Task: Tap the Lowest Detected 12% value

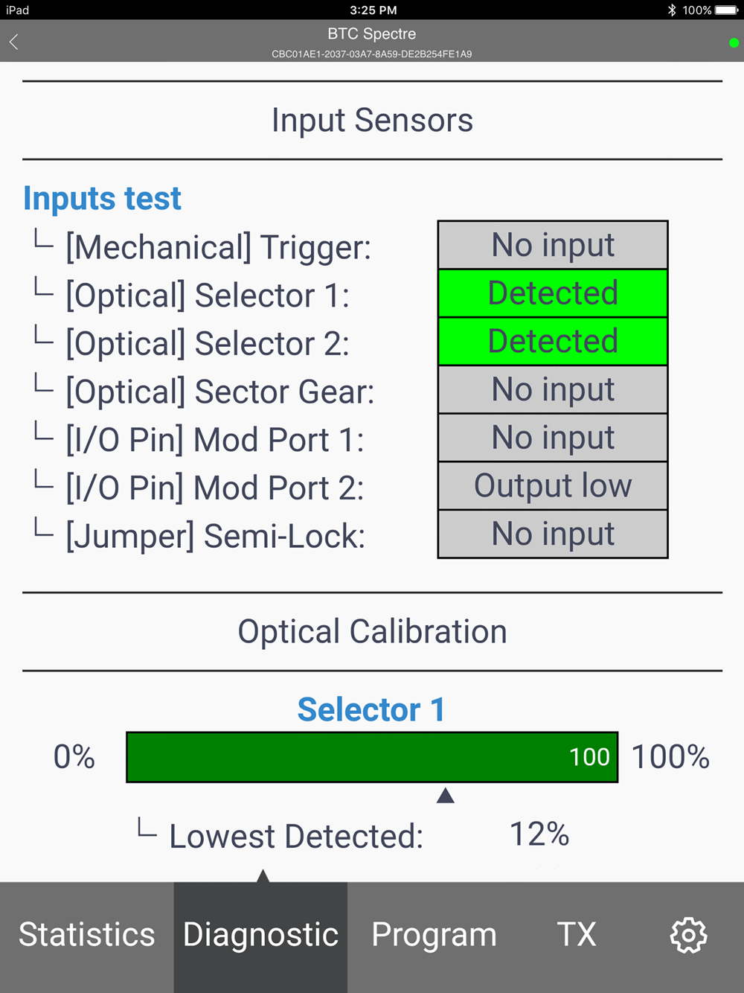Action: click(x=539, y=834)
